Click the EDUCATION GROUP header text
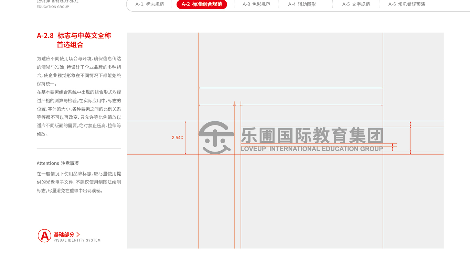470x264 pixels. (x=53, y=7)
